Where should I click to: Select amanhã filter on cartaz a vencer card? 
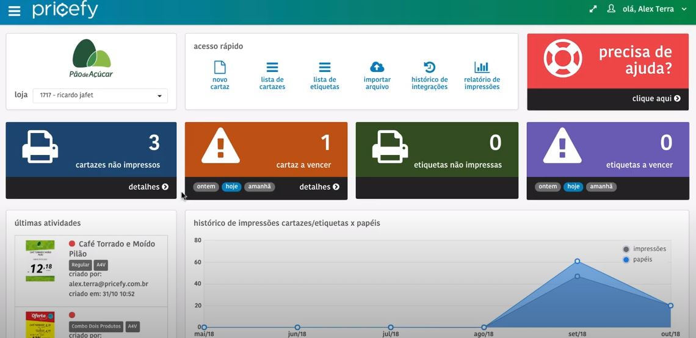pos(259,187)
